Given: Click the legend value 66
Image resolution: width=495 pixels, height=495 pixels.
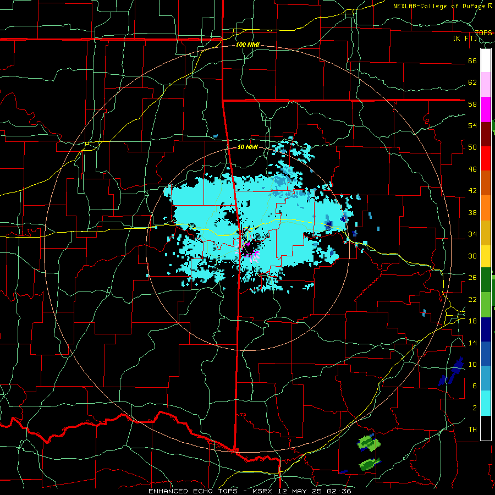Looking at the screenshot, I should 472,61.
